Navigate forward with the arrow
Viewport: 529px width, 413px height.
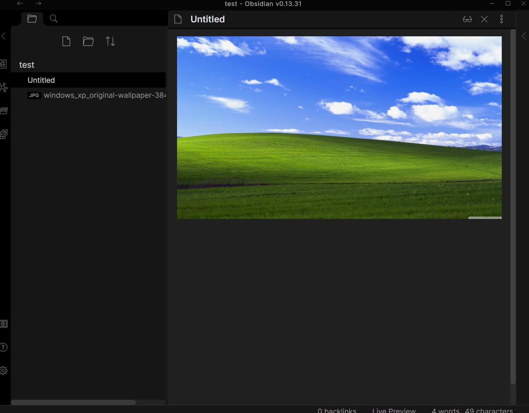(38, 3)
